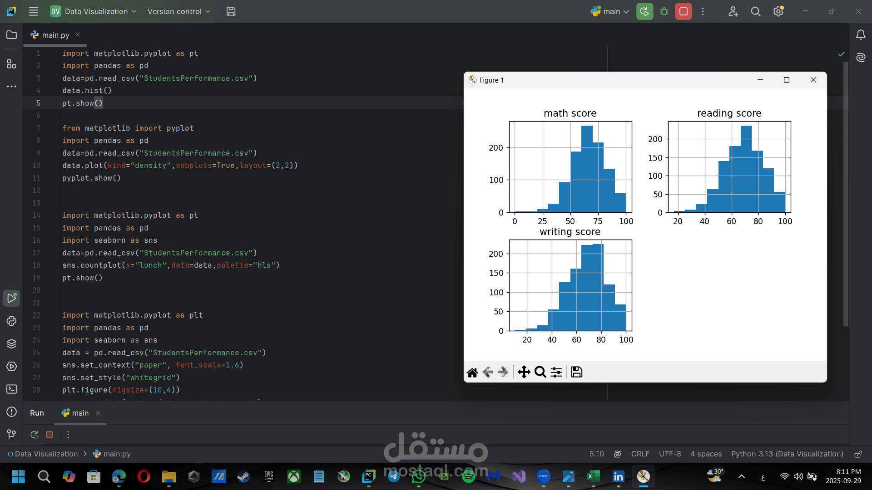This screenshot has height=490, width=872.
Task: Open the Terminal tool window
Action: 11,389
